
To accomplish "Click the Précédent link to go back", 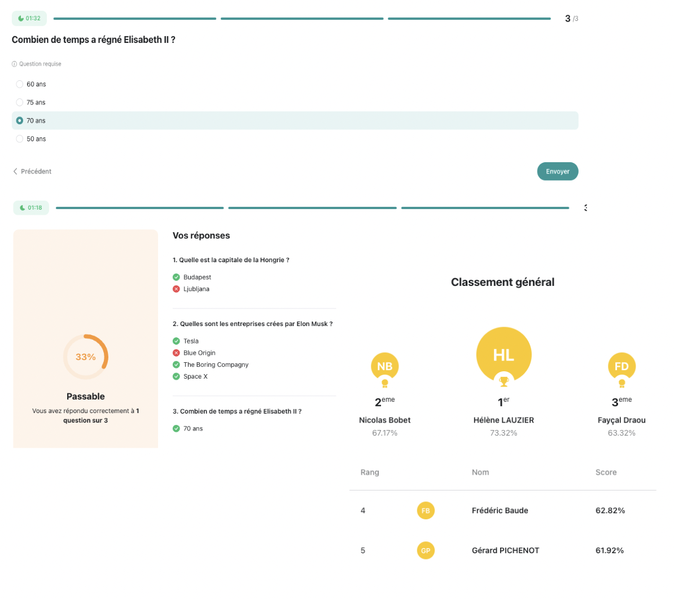I will pos(36,171).
